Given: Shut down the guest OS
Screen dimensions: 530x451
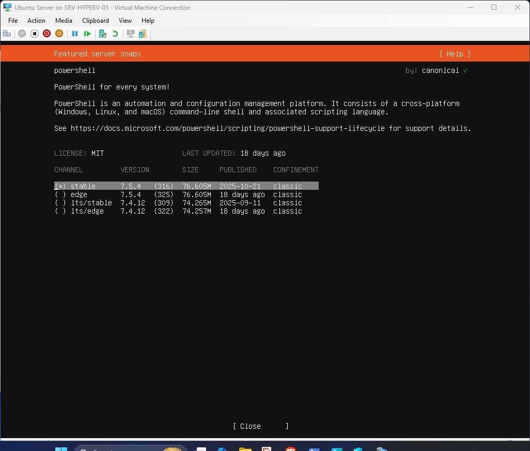Looking at the screenshot, I should tap(46, 33).
